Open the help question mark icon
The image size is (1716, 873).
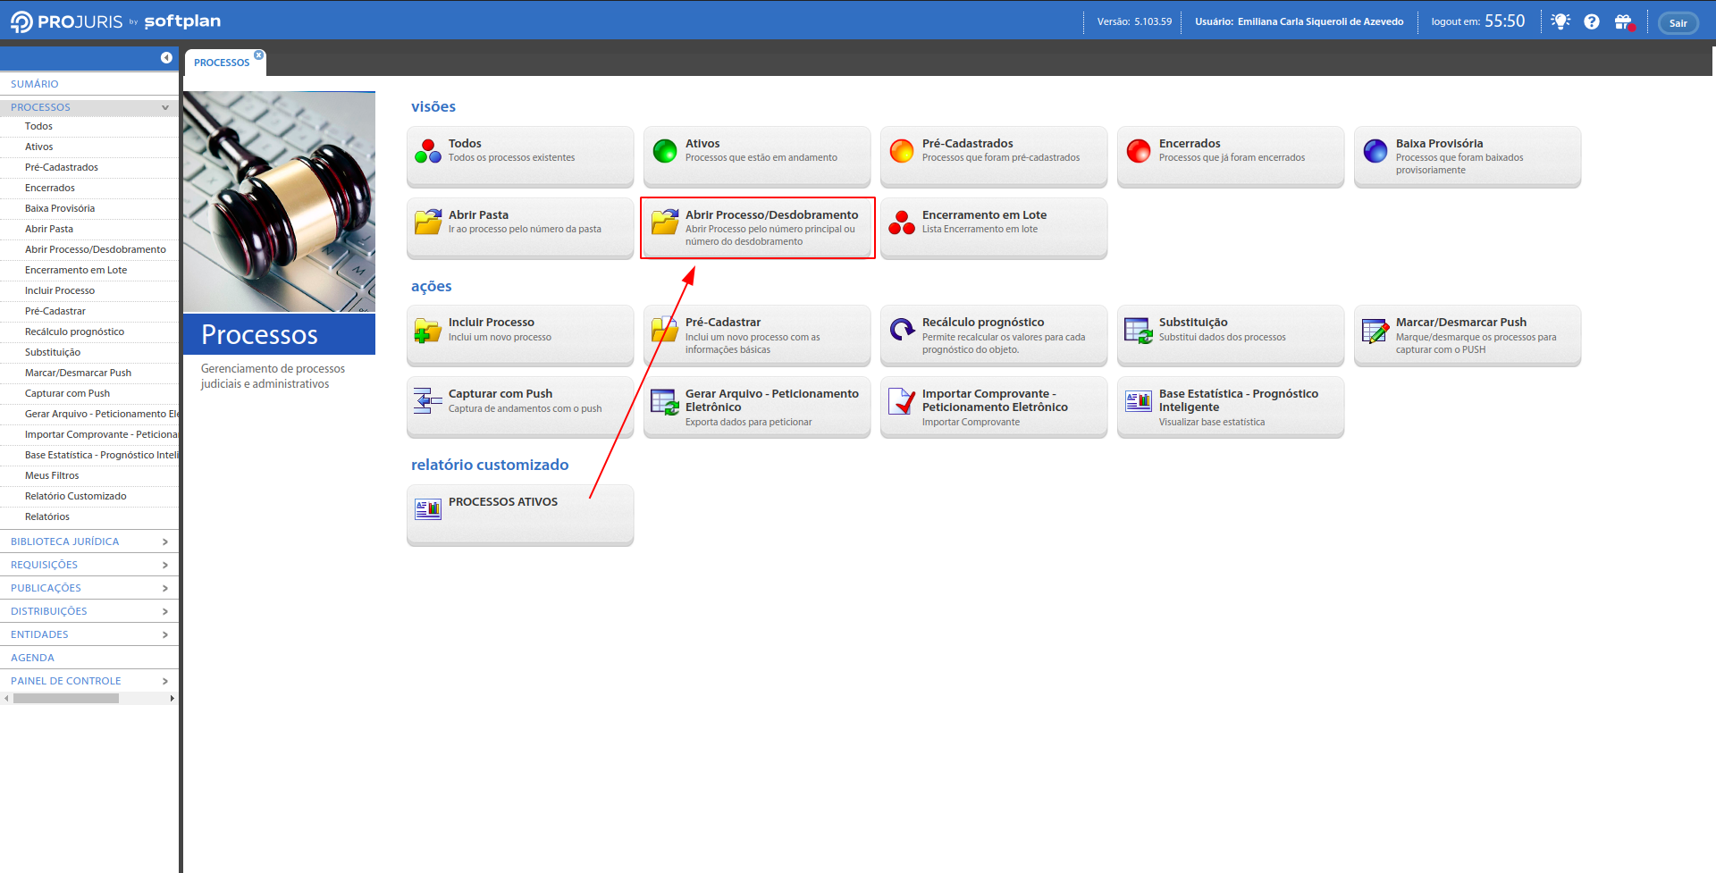(x=1592, y=21)
